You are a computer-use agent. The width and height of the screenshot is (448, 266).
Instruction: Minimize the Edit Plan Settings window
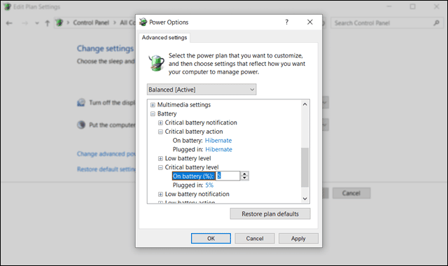[x=389, y=6]
